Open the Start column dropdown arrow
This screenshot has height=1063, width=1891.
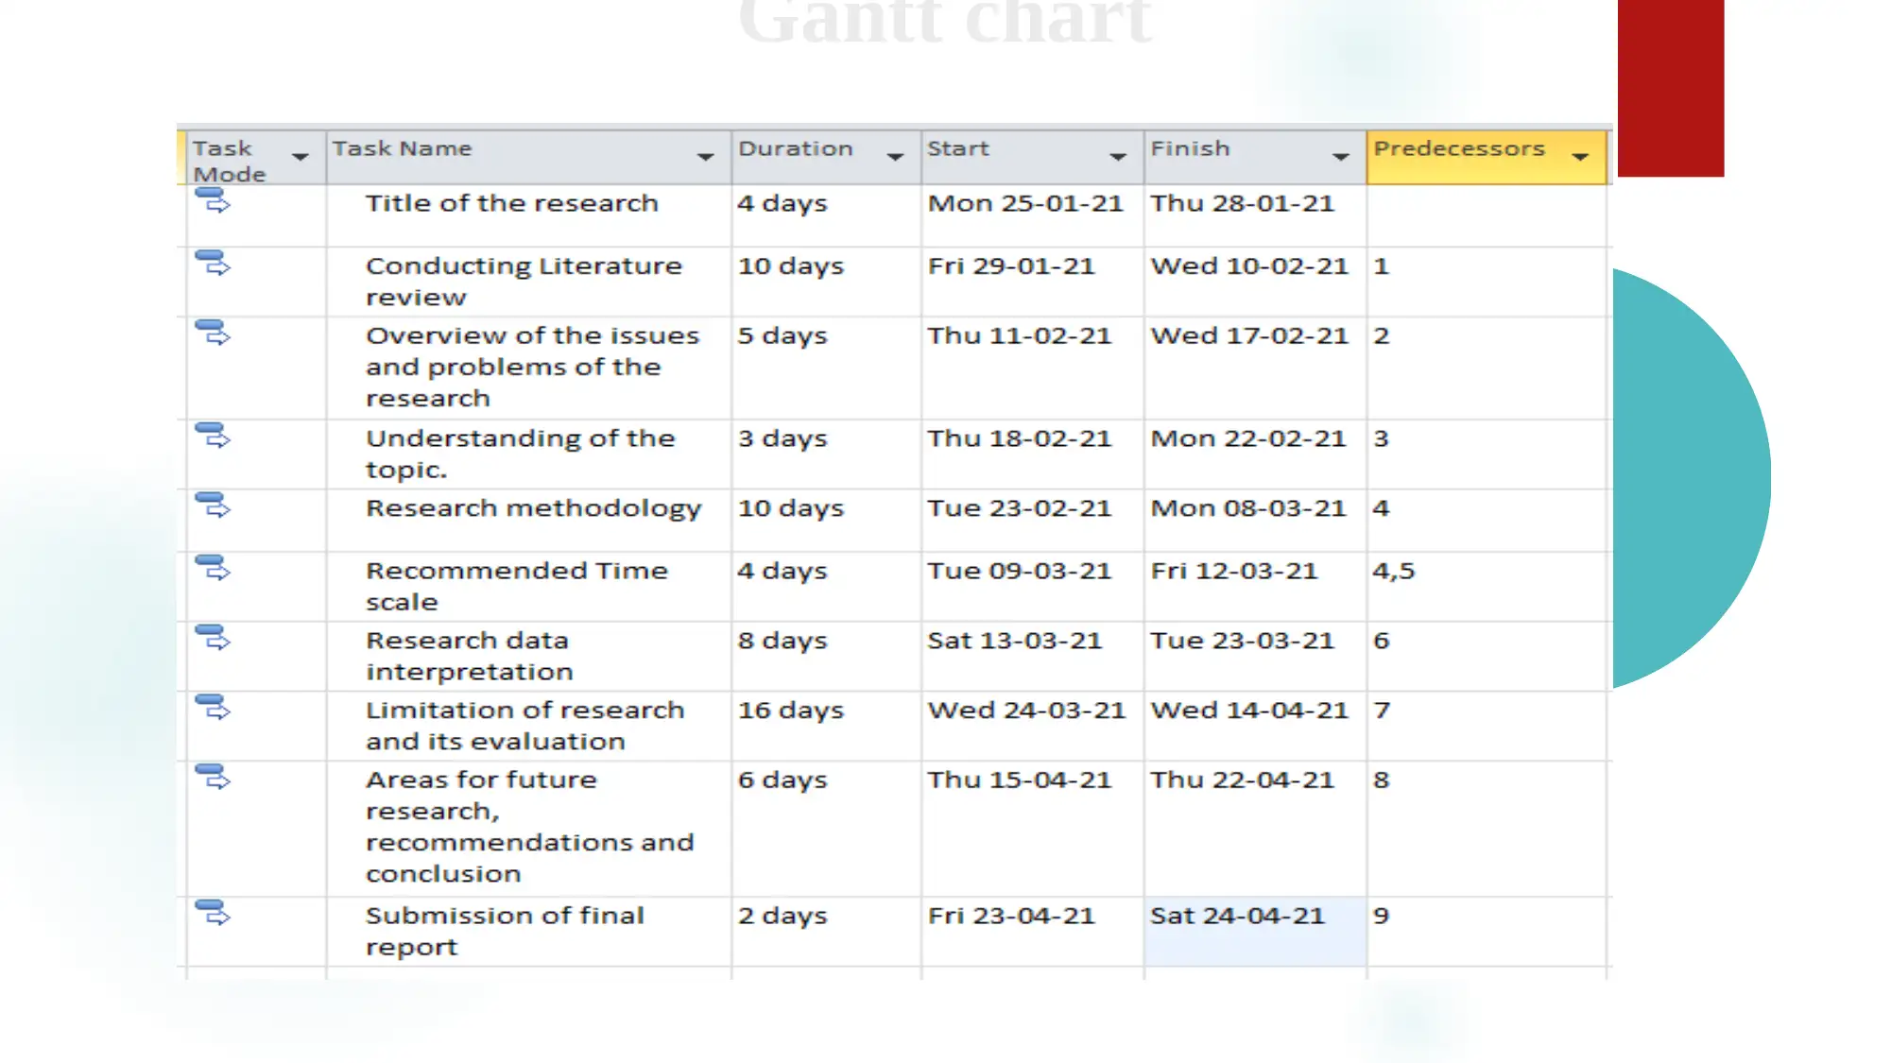[1118, 157]
